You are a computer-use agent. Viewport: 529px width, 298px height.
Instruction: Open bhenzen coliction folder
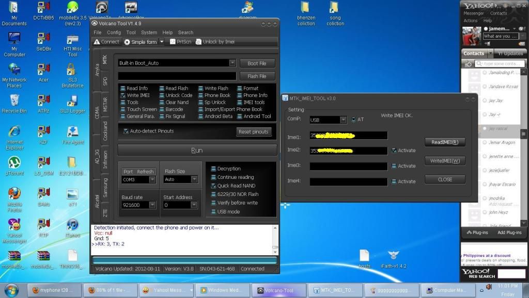[x=306, y=13]
